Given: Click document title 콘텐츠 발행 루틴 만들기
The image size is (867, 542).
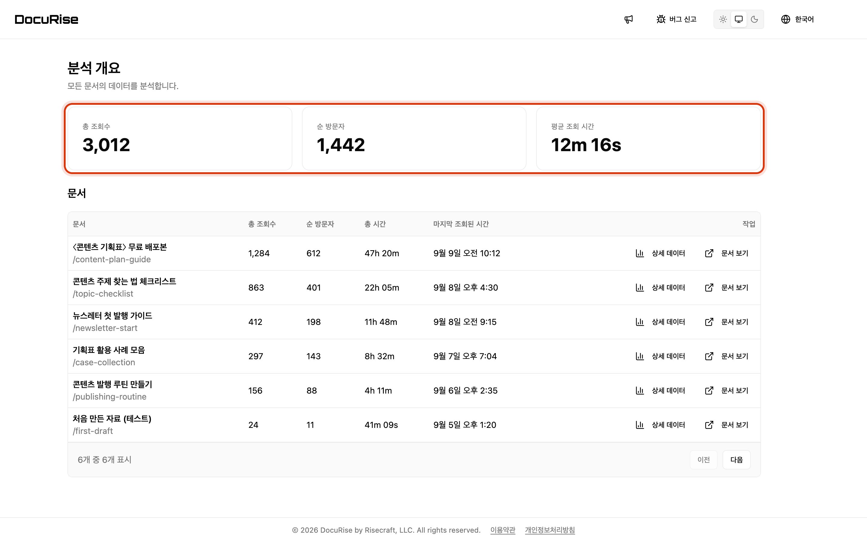Looking at the screenshot, I should 113,385.
